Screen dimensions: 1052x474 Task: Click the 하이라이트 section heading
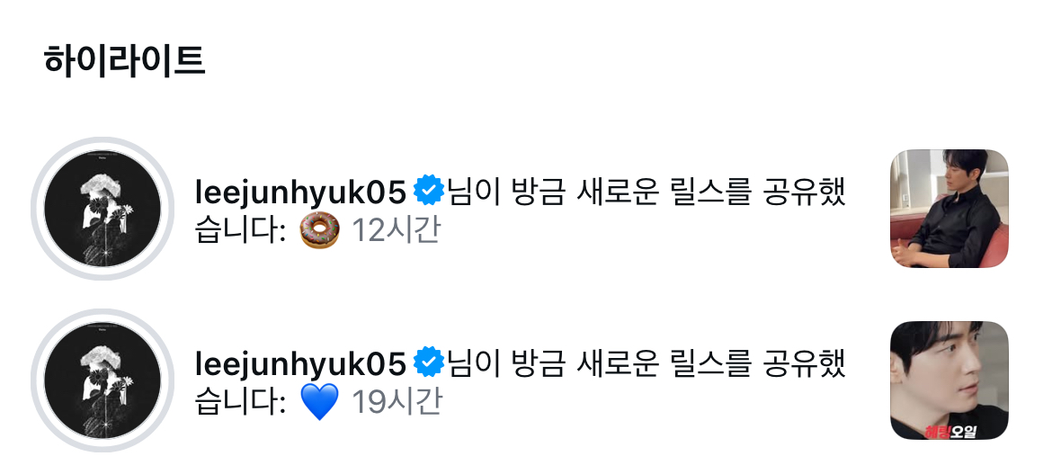point(124,61)
